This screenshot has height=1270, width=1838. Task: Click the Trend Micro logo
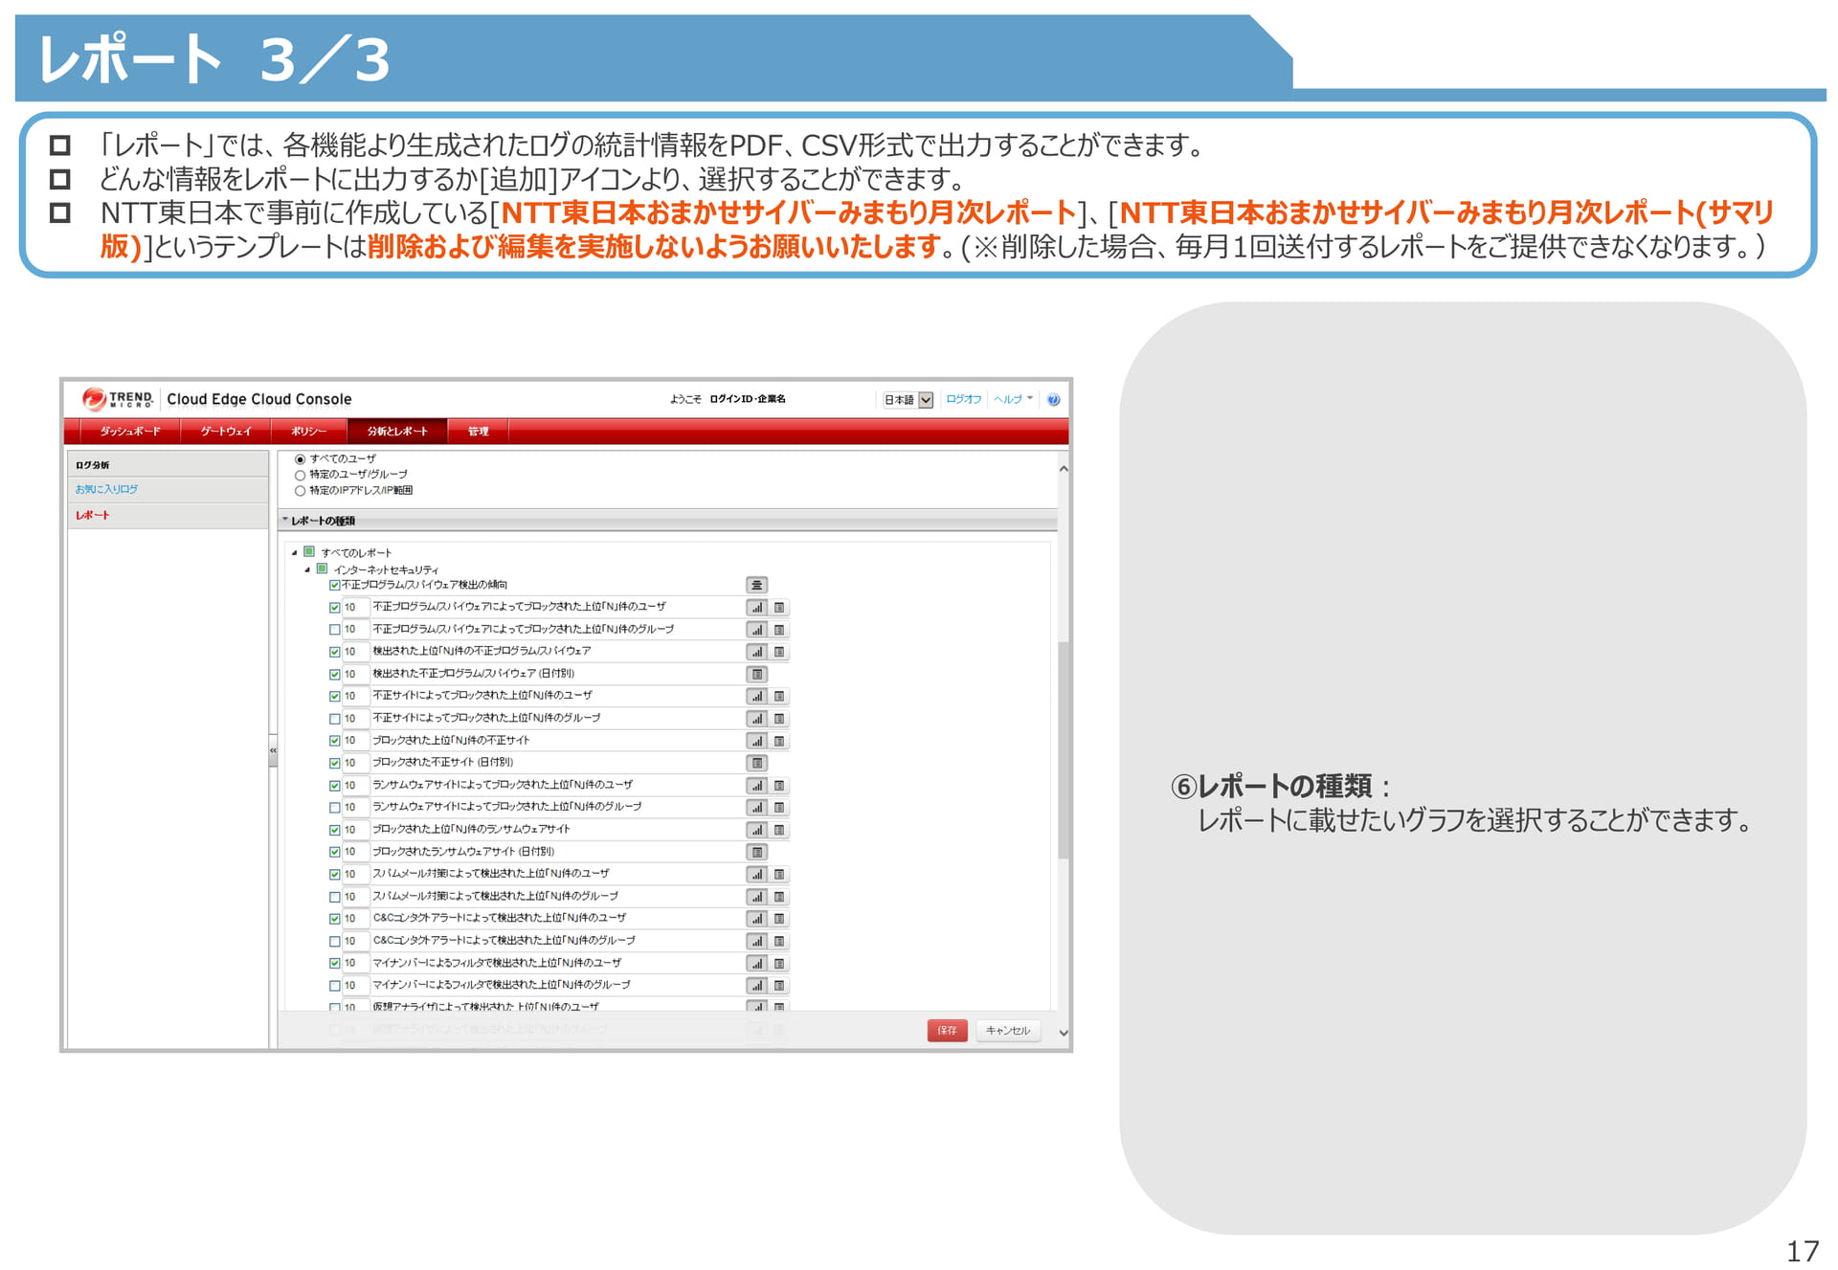tap(118, 398)
